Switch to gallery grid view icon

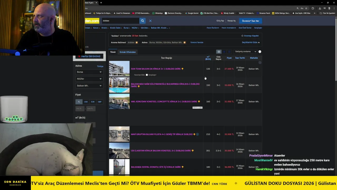(229, 52)
